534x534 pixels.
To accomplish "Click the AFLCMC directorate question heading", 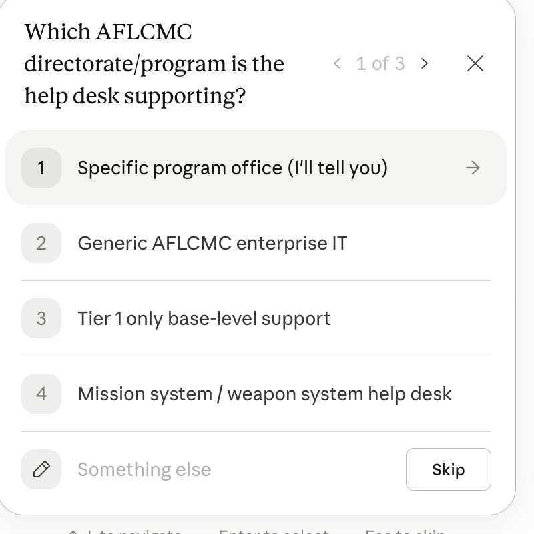I will pyautogui.click(x=154, y=64).
